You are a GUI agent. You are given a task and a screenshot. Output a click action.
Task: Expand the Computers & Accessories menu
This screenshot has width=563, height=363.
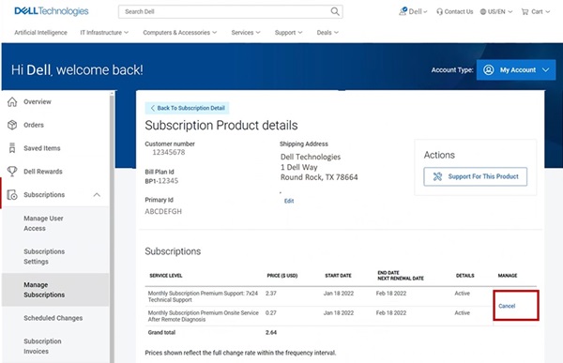180,33
